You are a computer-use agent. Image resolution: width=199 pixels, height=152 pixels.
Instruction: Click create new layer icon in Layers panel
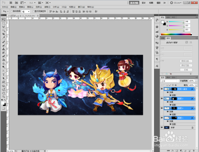coord(189,151)
